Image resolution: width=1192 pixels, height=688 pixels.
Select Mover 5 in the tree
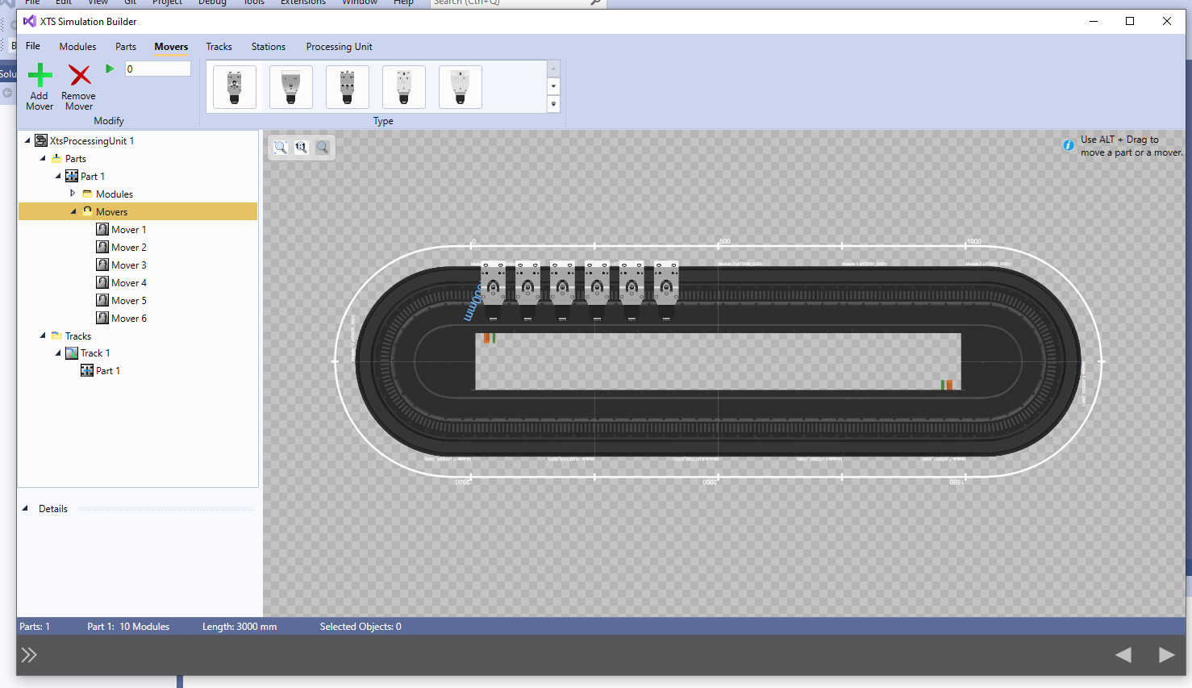[129, 301]
